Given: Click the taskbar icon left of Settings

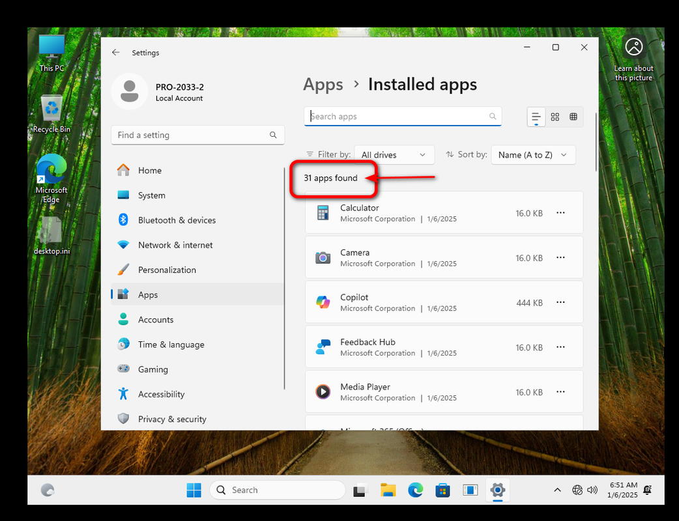Looking at the screenshot, I should coord(470,490).
